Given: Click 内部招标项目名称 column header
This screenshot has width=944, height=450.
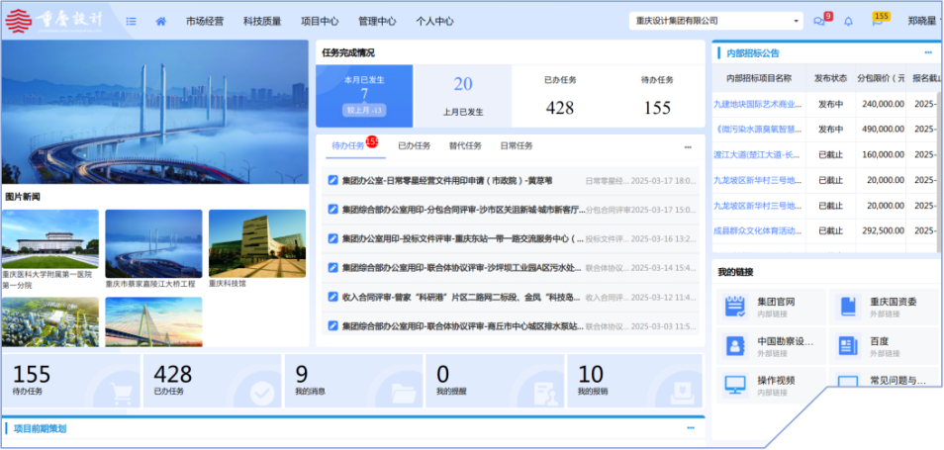Looking at the screenshot, I should coord(759,78).
